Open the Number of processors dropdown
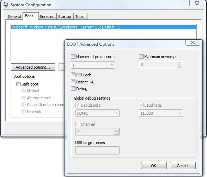The image size is (207, 177). coord(93,65)
